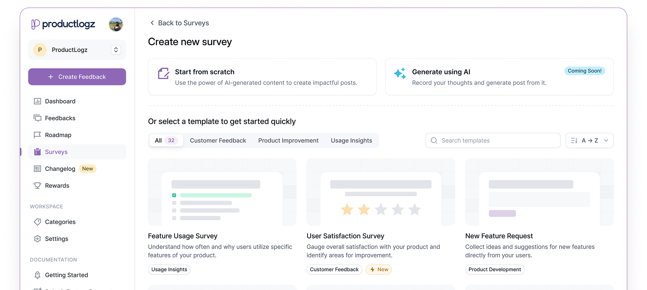Click Usage Insights tag on Feature Usage Survey
Screen dimensions: 647x290
169,270
